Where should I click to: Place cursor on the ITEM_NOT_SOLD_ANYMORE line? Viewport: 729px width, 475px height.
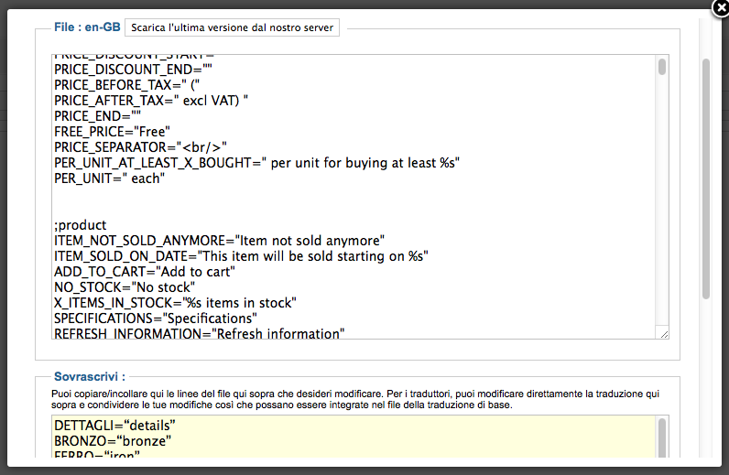(x=219, y=240)
